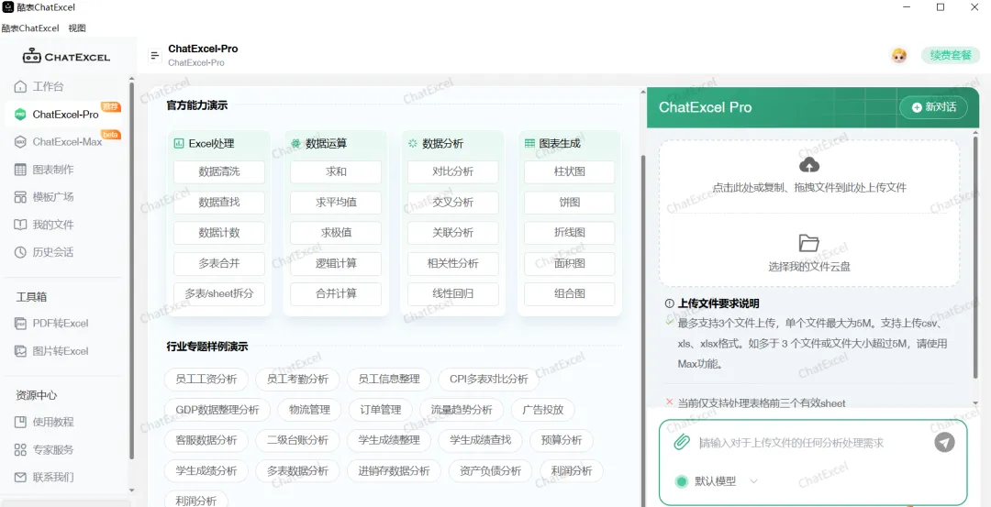Open the 工作台 home icon
991x507 pixels.
pyautogui.click(x=21, y=86)
